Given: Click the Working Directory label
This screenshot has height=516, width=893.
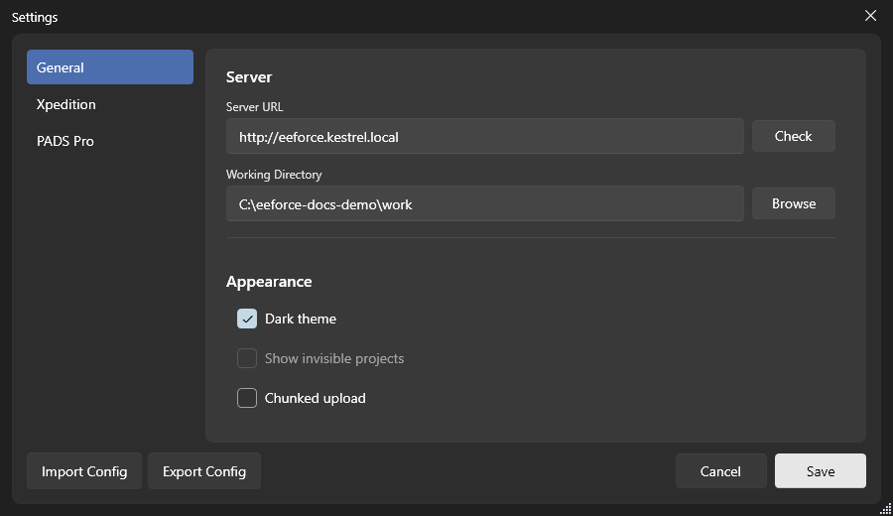Looking at the screenshot, I should click(274, 175).
